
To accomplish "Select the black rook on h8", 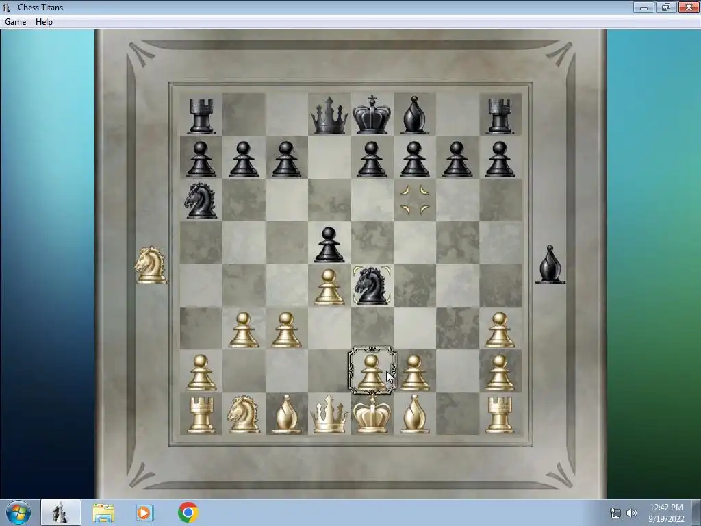I will pos(499,116).
